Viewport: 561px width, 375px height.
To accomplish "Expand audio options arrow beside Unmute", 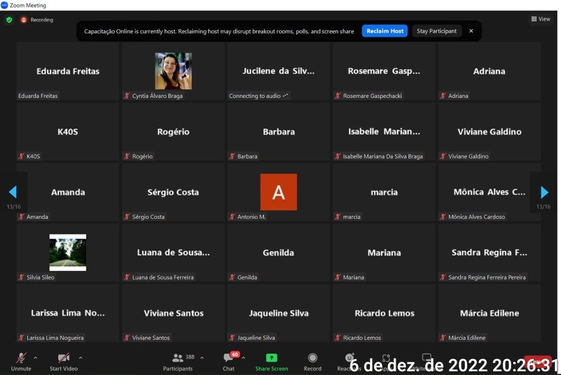I will [x=36, y=357].
